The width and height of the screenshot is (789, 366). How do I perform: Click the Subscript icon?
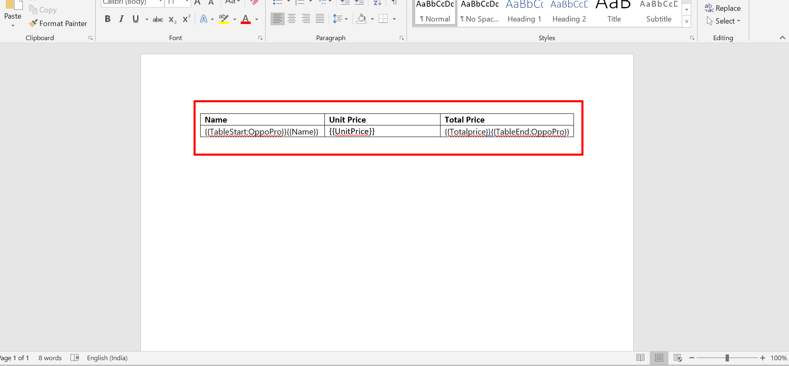[172, 19]
